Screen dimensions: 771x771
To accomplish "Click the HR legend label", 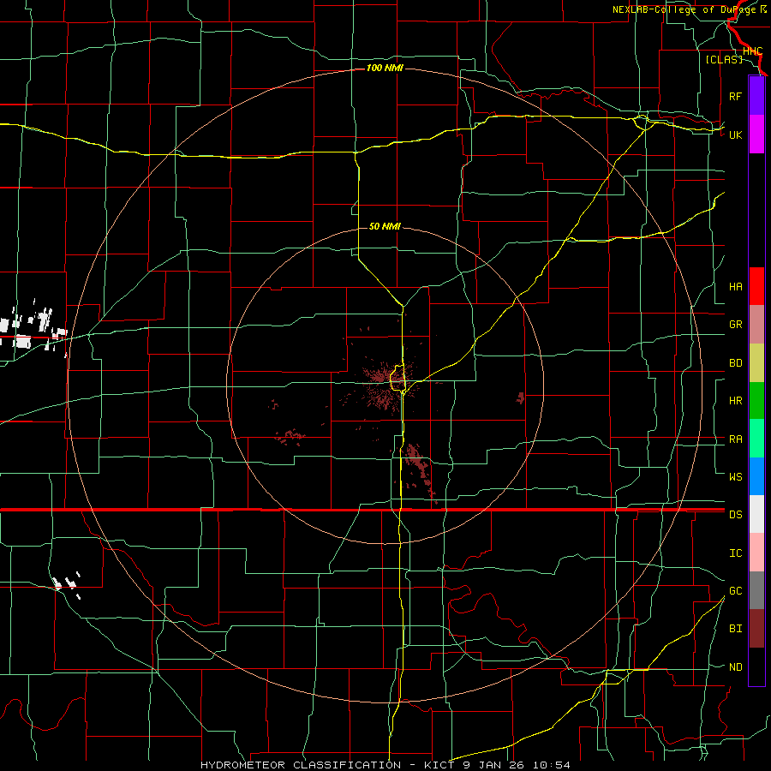I will point(735,401).
